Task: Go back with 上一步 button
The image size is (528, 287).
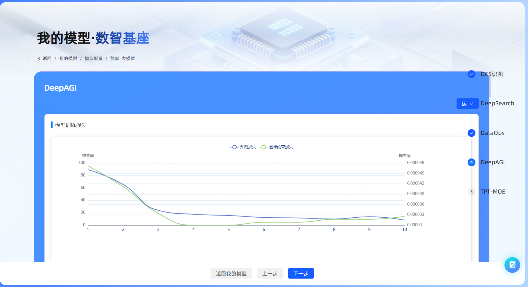Action: pyautogui.click(x=270, y=273)
